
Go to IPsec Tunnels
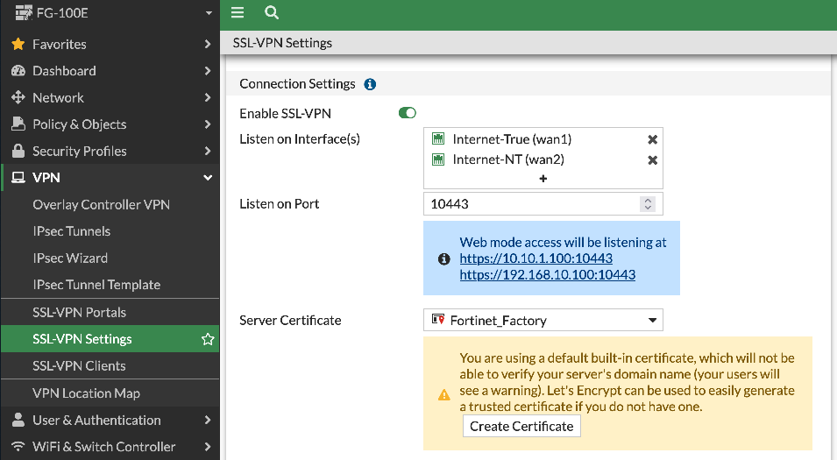(71, 231)
